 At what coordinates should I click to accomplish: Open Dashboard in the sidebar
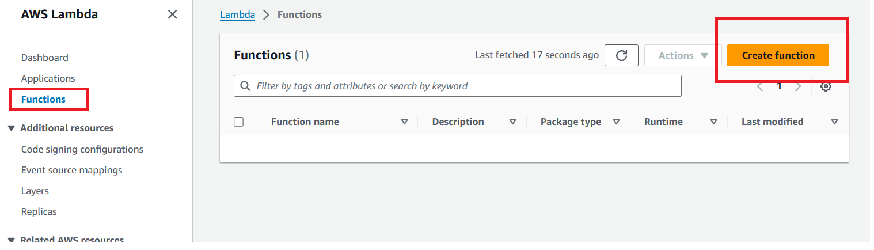[x=44, y=58]
